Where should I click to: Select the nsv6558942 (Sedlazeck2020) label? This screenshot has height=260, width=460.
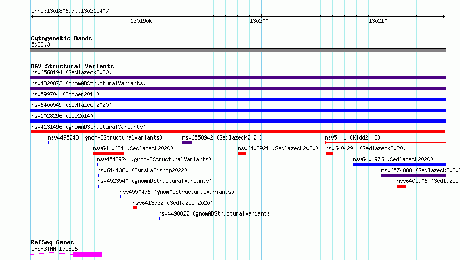click(x=222, y=137)
